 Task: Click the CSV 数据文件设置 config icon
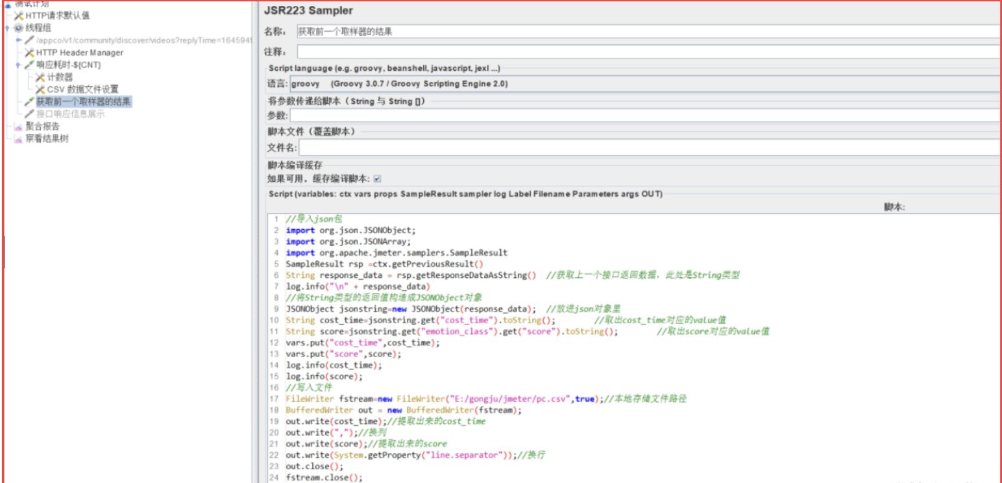40,90
